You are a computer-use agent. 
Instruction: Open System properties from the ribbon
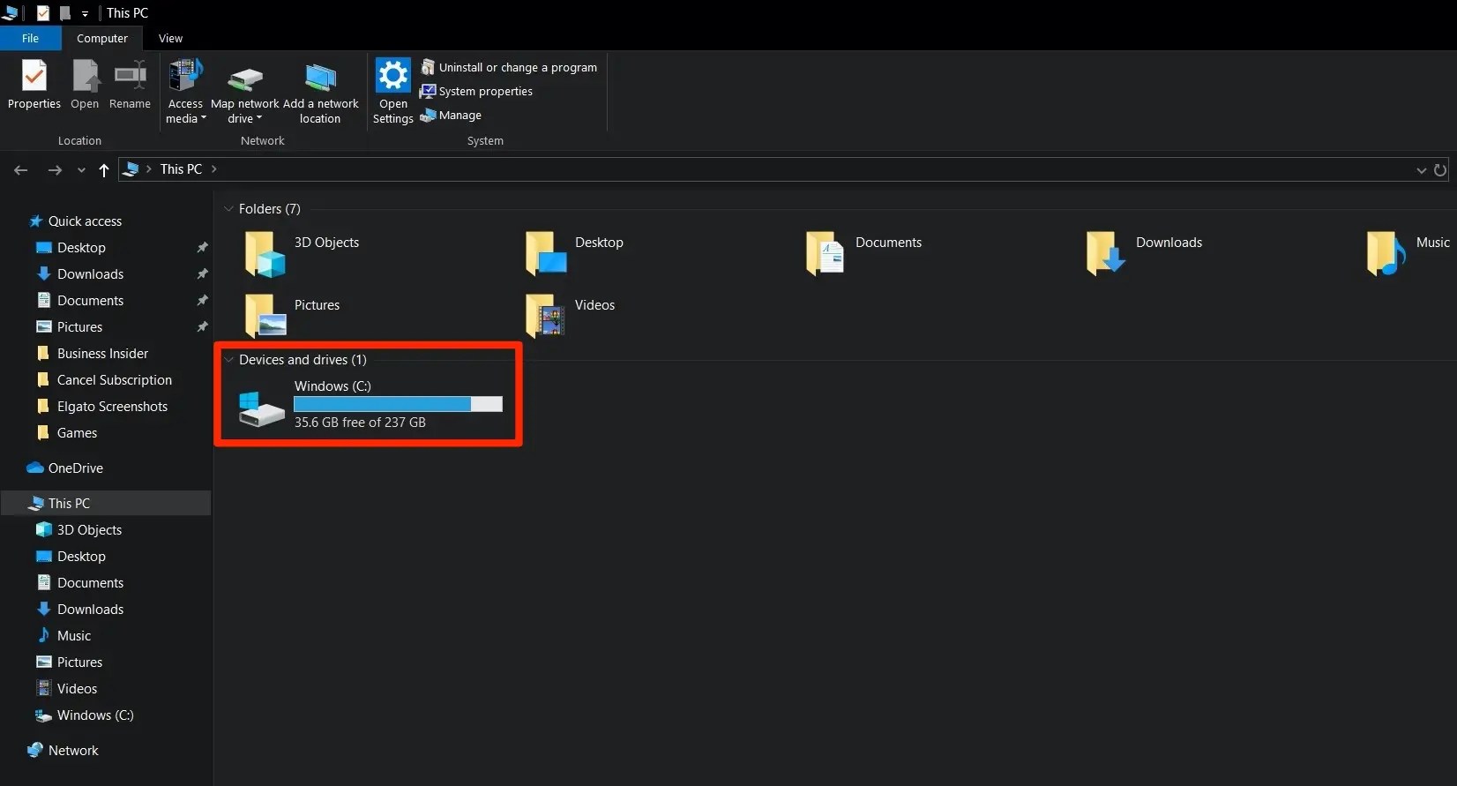coord(476,91)
